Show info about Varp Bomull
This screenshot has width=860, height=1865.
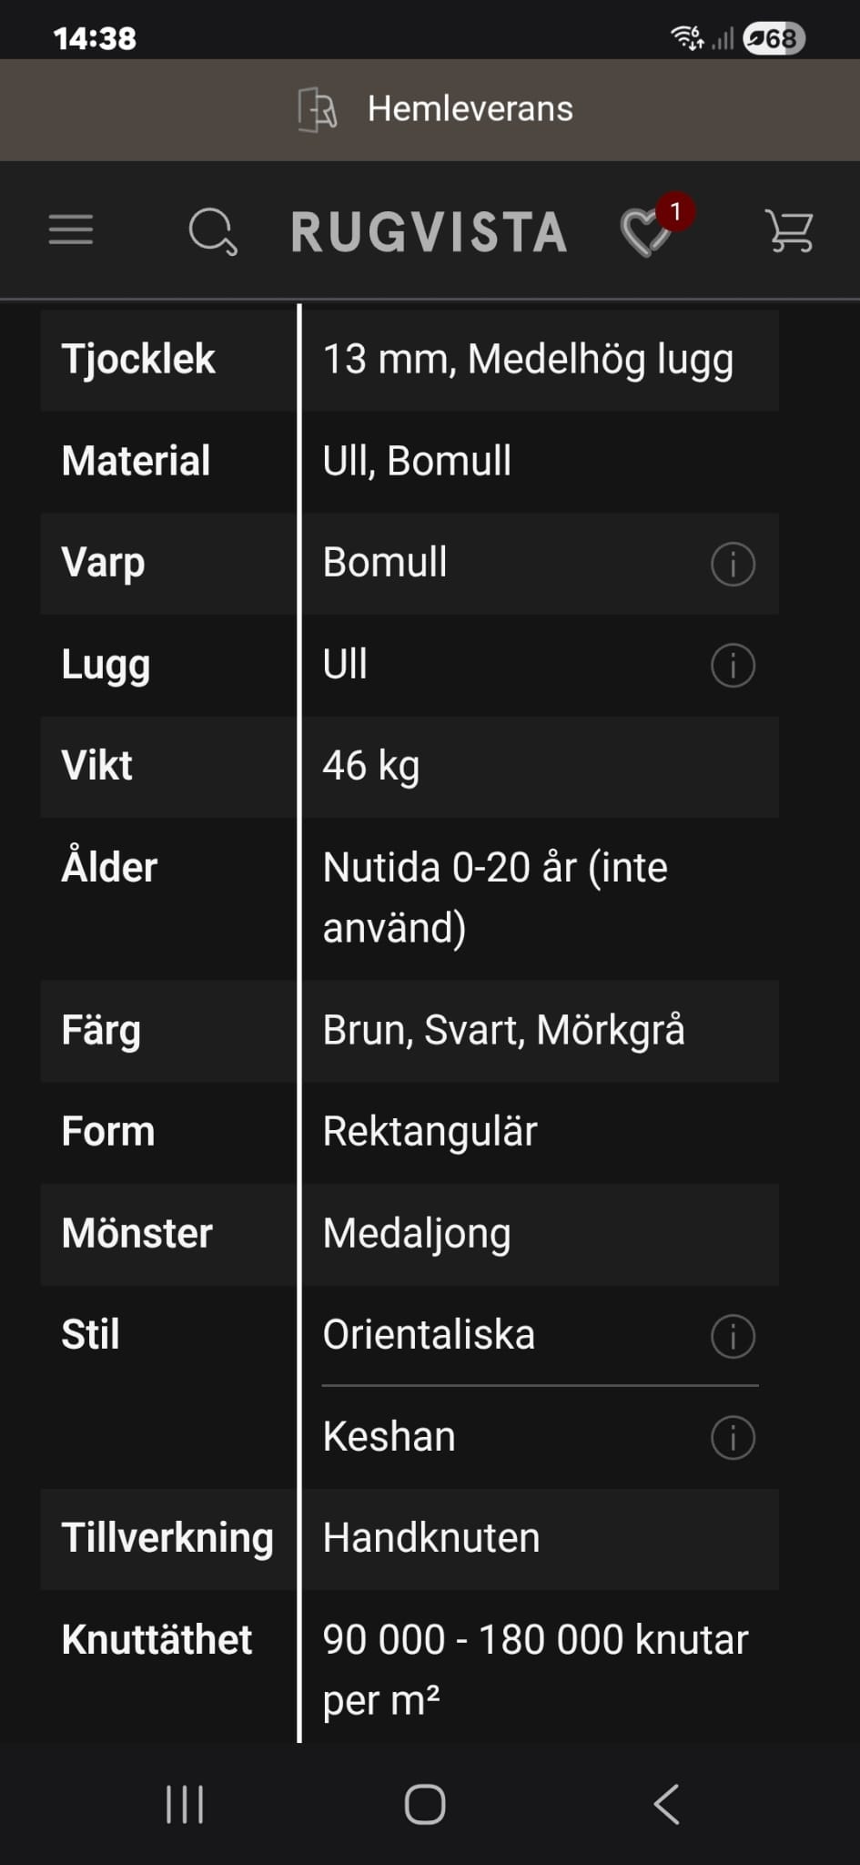[733, 564]
